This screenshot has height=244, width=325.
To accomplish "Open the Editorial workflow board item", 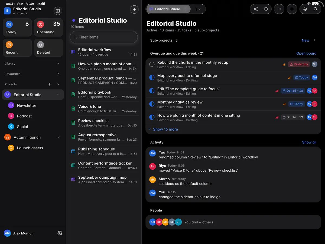I will click(x=104, y=52).
